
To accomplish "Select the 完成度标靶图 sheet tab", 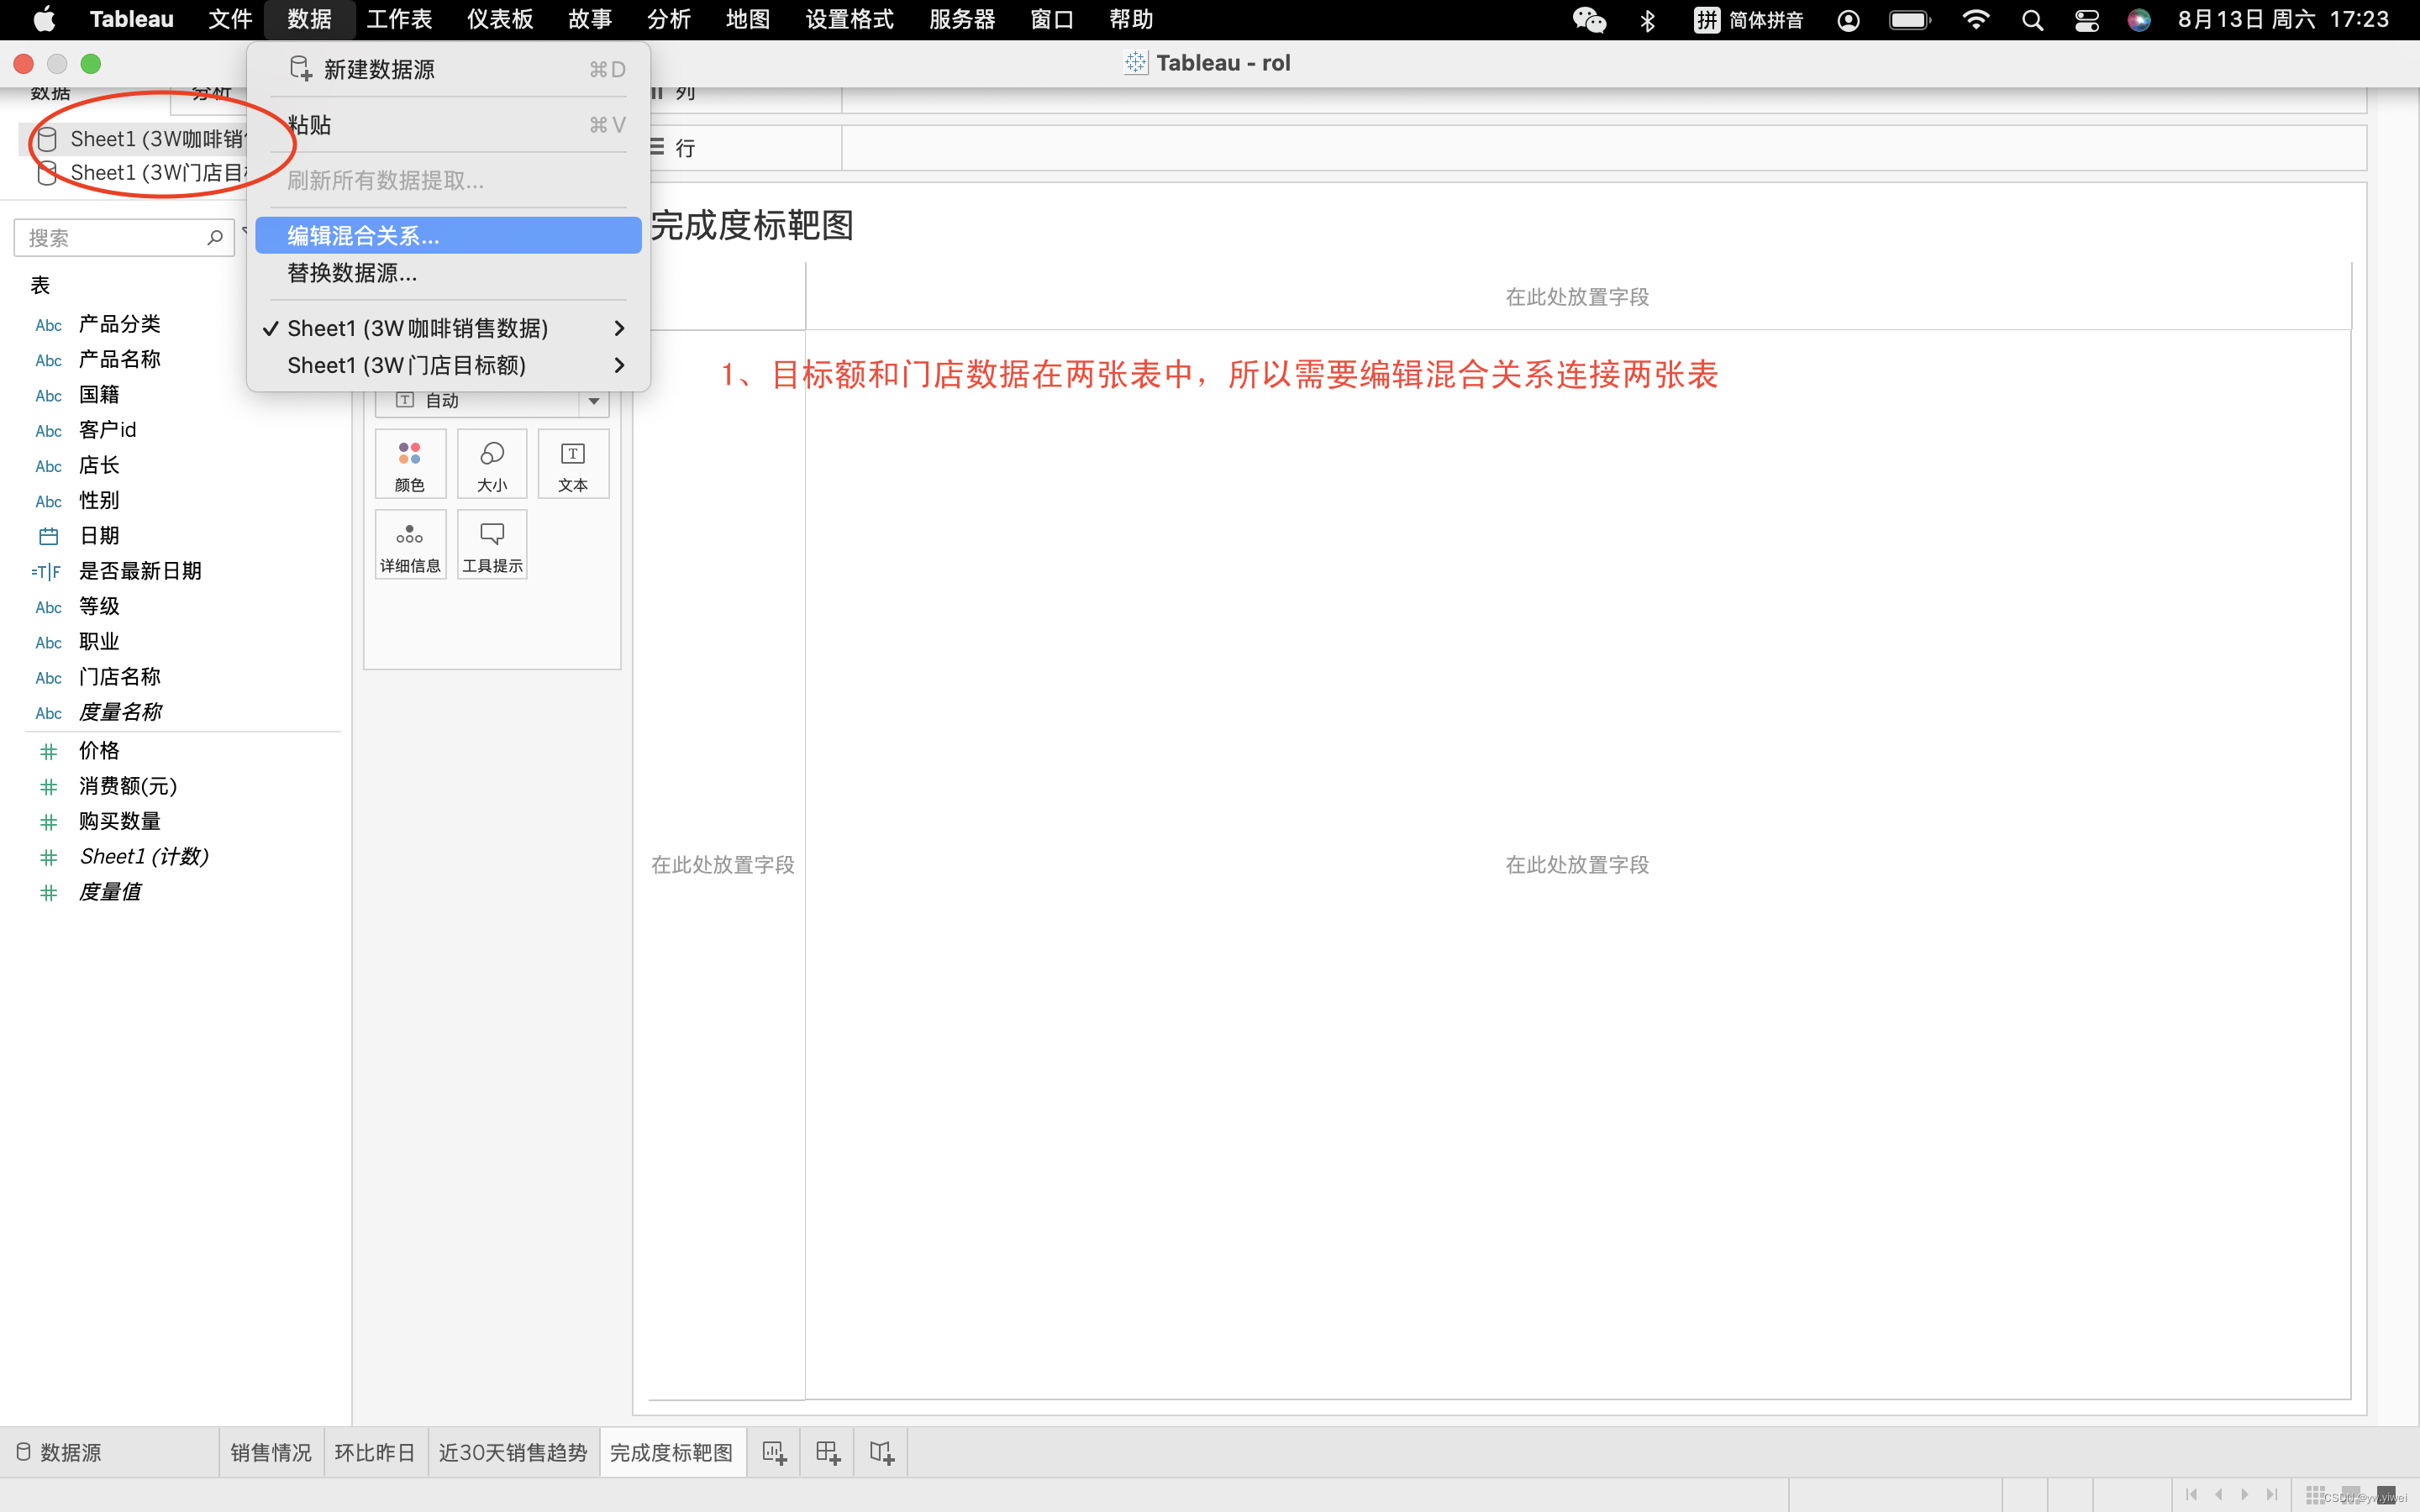I will [x=671, y=1452].
